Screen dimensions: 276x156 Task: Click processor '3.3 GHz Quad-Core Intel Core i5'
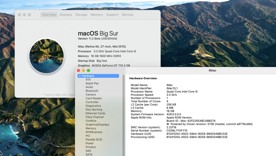point(115,51)
